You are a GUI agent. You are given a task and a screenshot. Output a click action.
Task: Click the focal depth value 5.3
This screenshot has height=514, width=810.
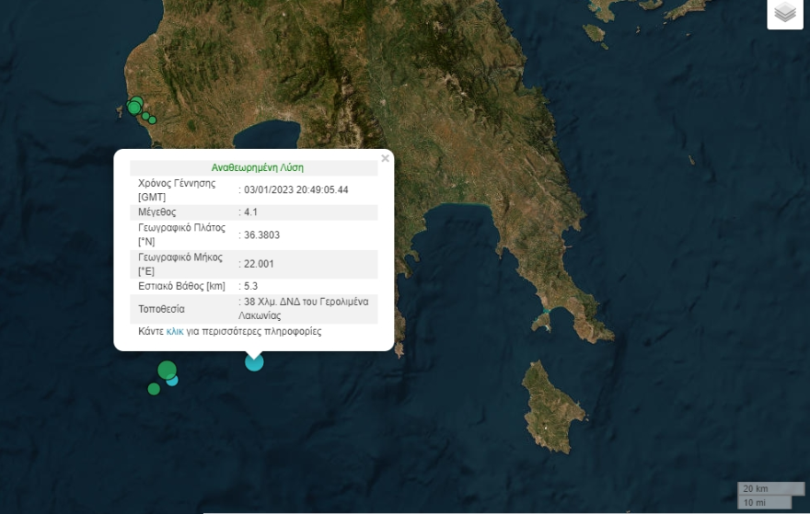coord(251,286)
